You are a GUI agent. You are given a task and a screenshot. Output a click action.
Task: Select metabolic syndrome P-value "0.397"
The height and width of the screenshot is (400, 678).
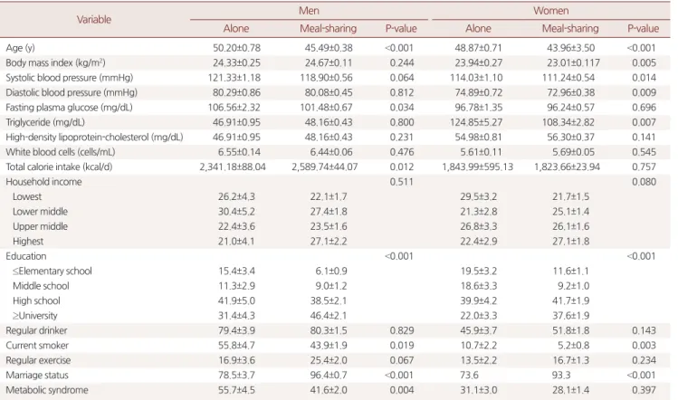(x=644, y=390)
